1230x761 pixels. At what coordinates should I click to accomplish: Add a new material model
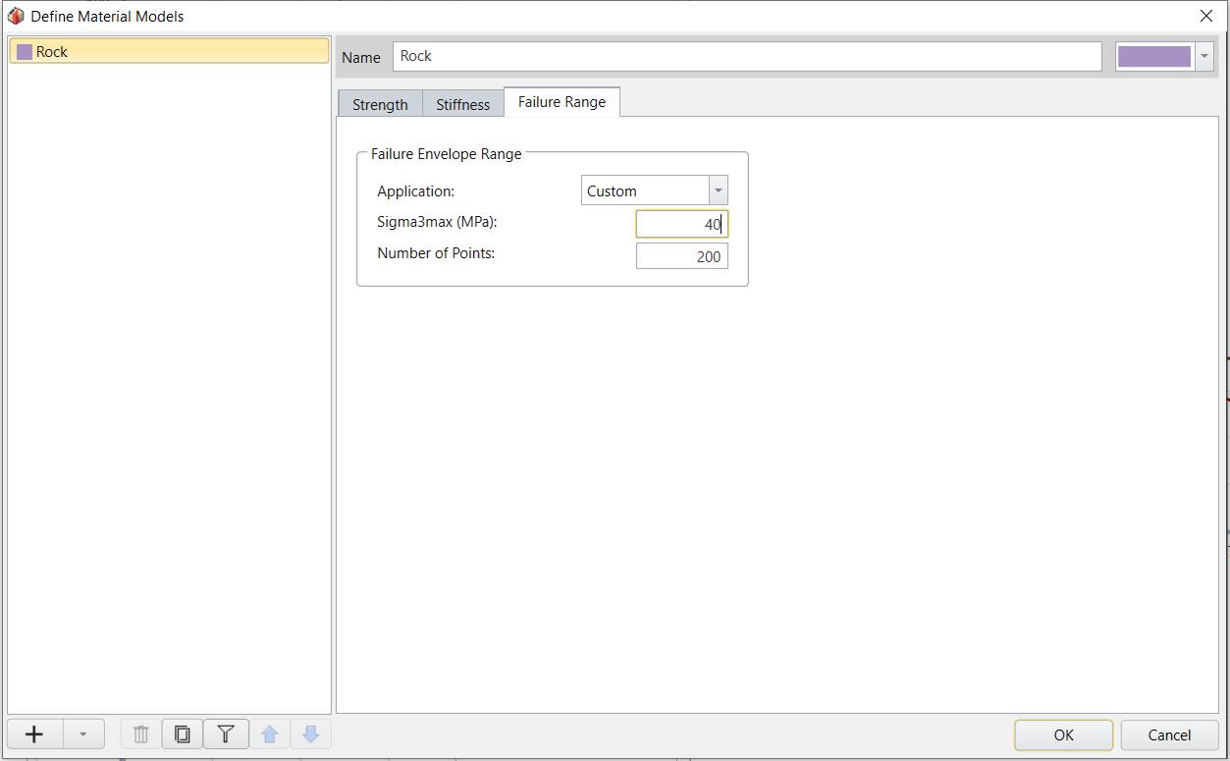click(x=33, y=734)
